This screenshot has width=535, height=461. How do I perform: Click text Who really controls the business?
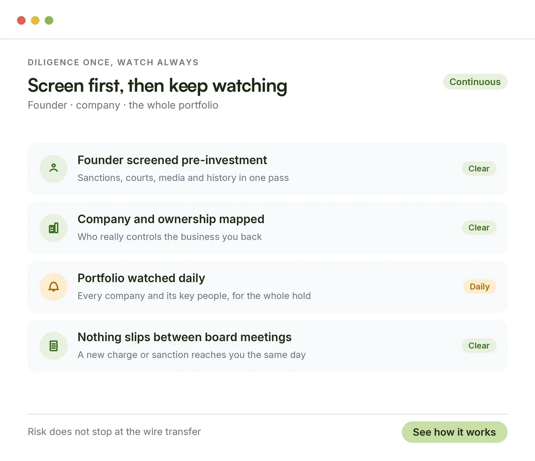(x=149, y=236)
